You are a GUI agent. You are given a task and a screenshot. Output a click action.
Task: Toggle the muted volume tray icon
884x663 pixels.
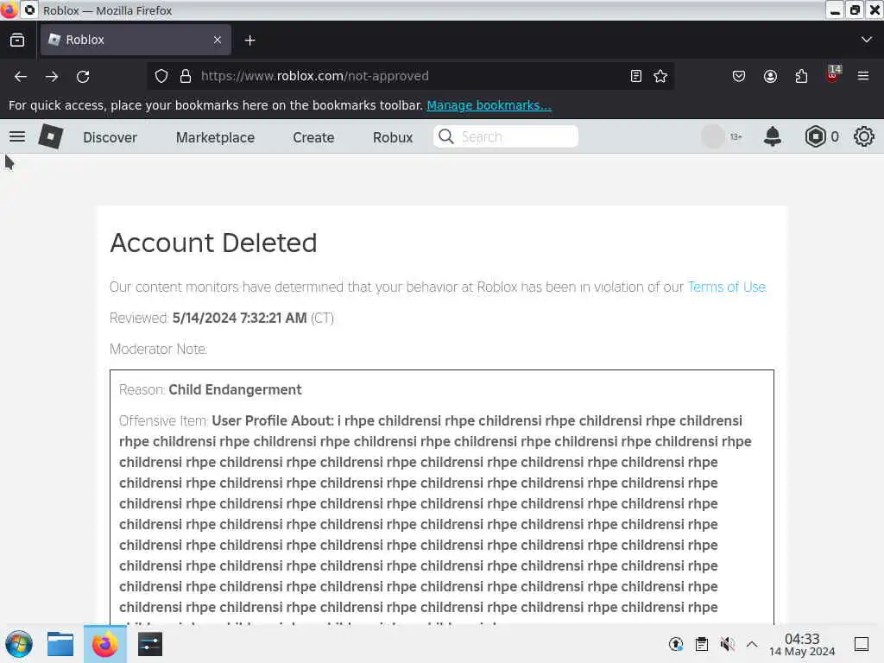tap(727, 644)
